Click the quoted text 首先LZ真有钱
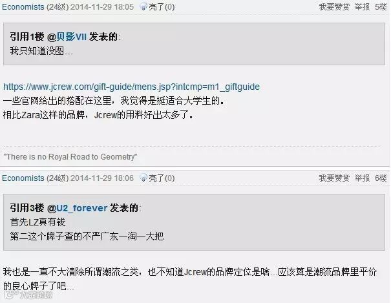Image resolution: width=391 pixels, height=303 pixels. [x=37, y=222]
